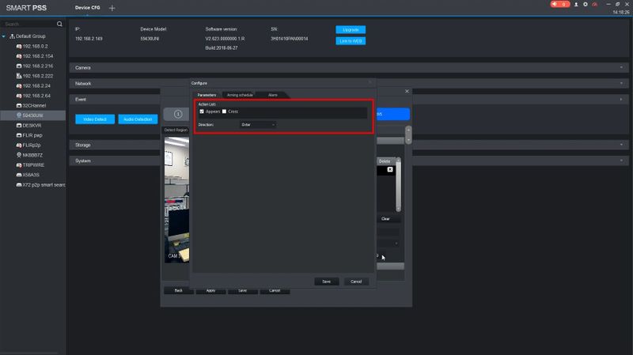
Task: Open settings gear icon in title bar
Action: click(x=585, y=5)
